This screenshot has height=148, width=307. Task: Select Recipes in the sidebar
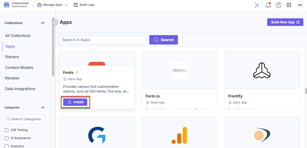12,78
